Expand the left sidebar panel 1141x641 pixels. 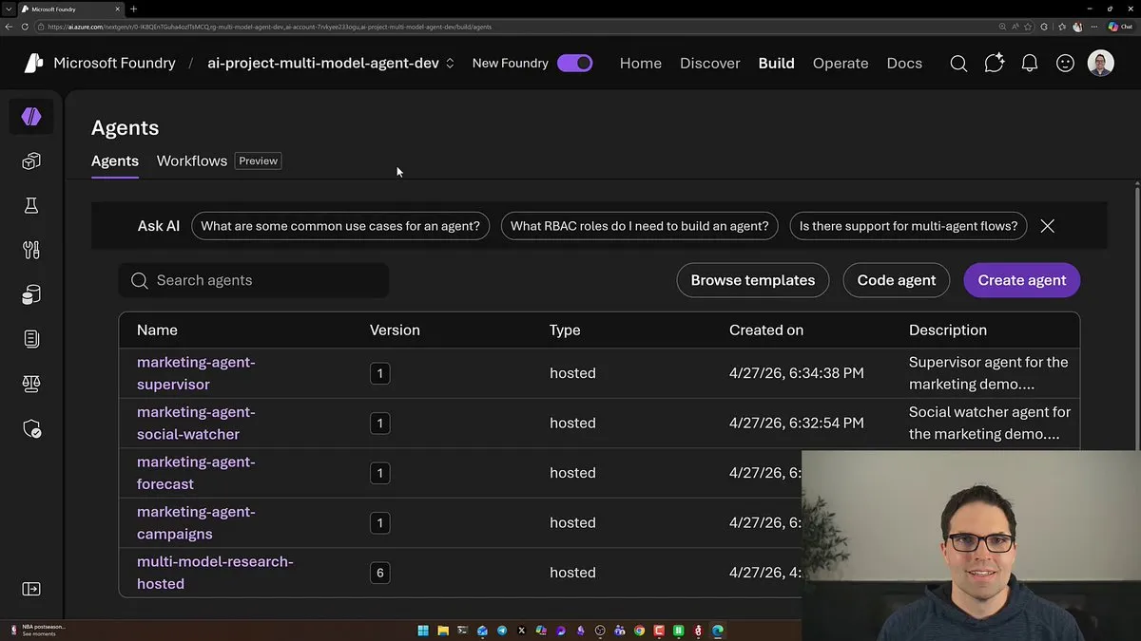pyautogui.click(x=31, y=589)
